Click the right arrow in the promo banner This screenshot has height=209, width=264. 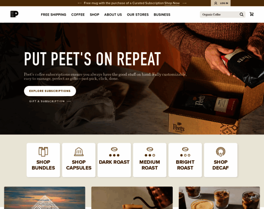pos(184,3)
